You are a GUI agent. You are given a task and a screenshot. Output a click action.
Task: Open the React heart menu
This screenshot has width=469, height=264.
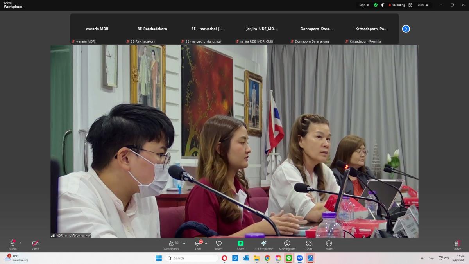[x=218, y=244]
